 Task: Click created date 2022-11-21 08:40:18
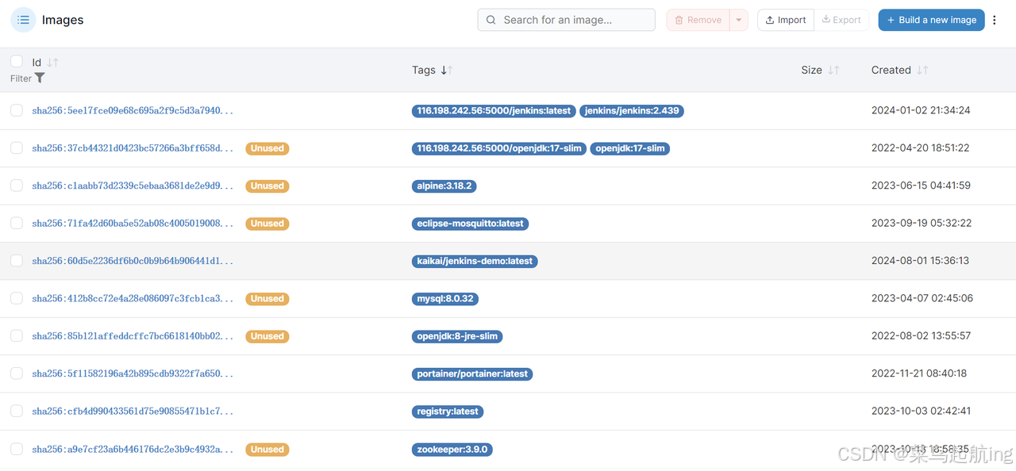[919, 373]
